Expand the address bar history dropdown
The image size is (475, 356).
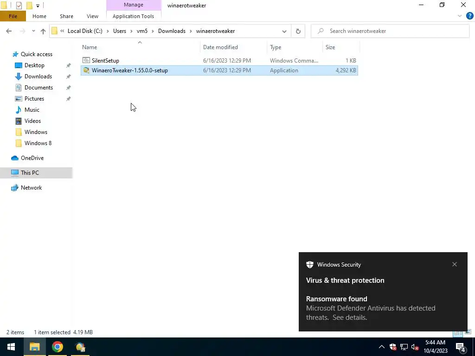284,31
